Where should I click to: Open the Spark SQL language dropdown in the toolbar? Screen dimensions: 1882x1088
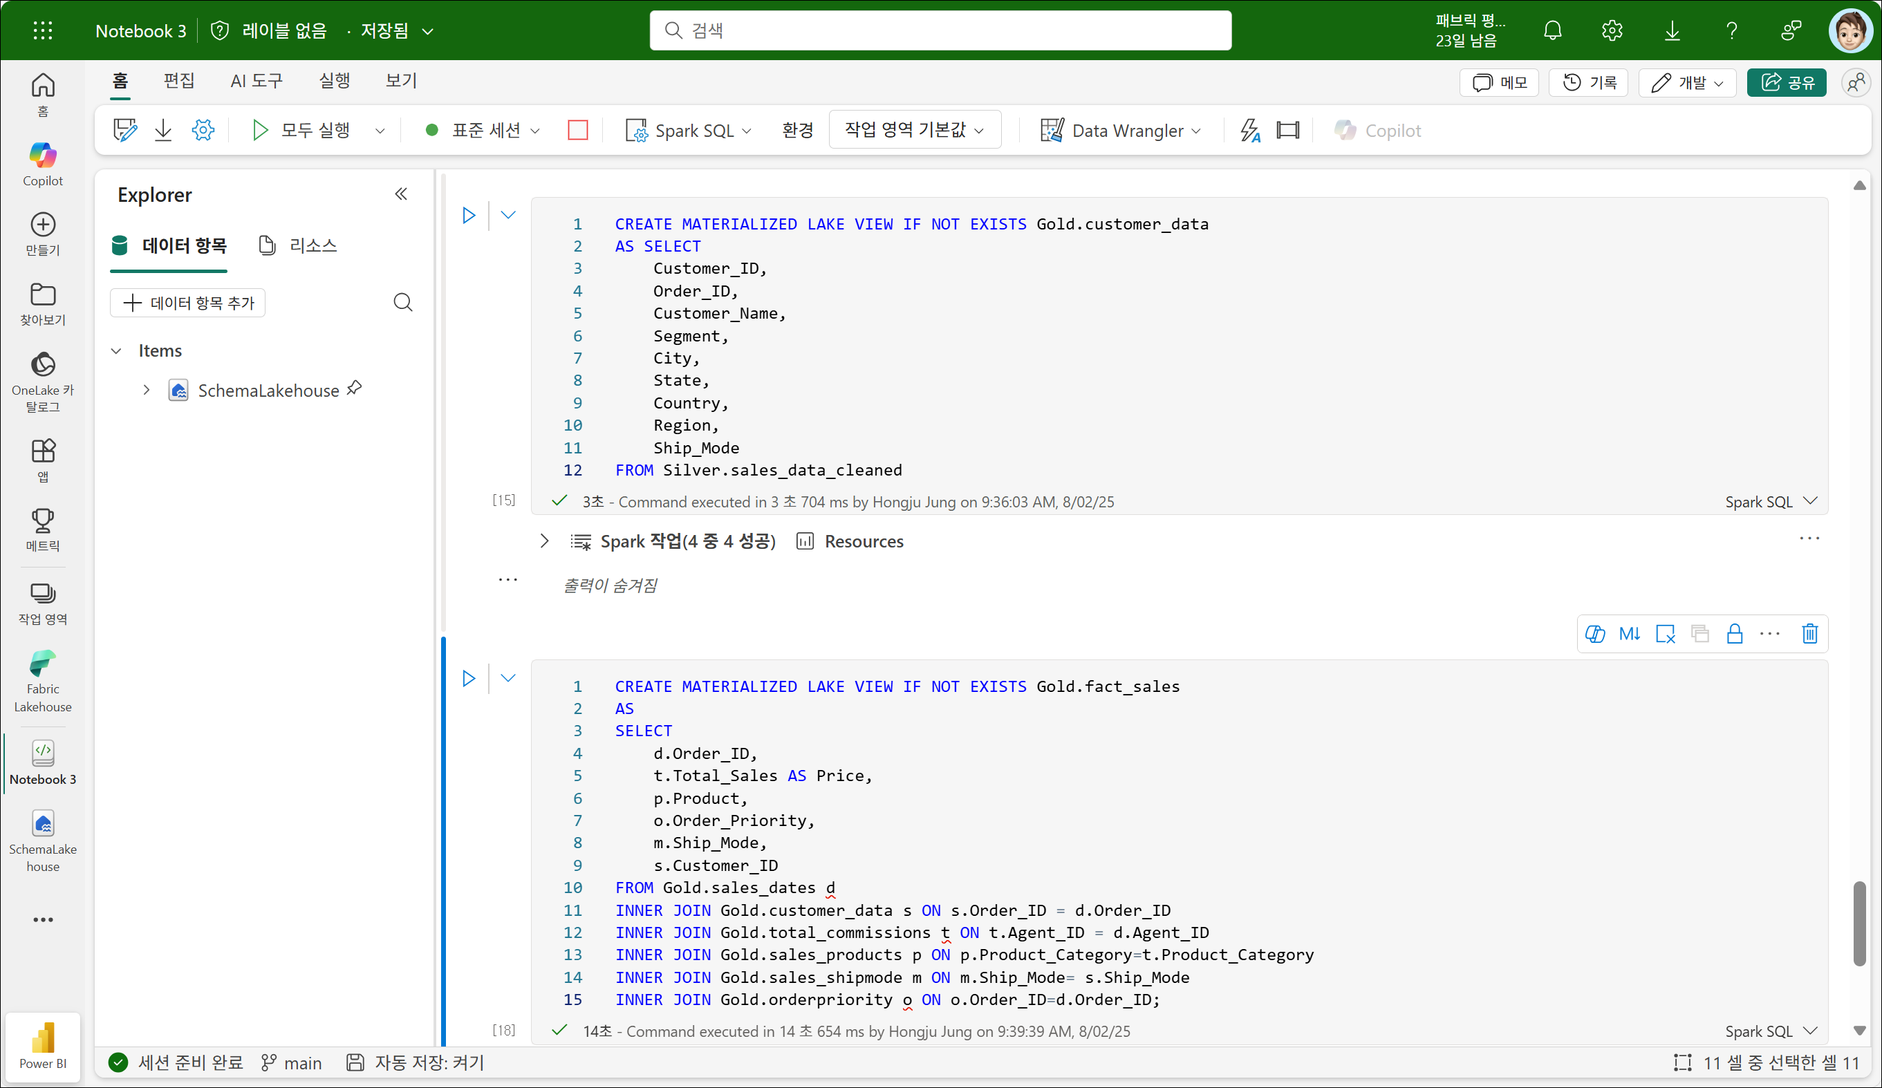pos(689,131)
